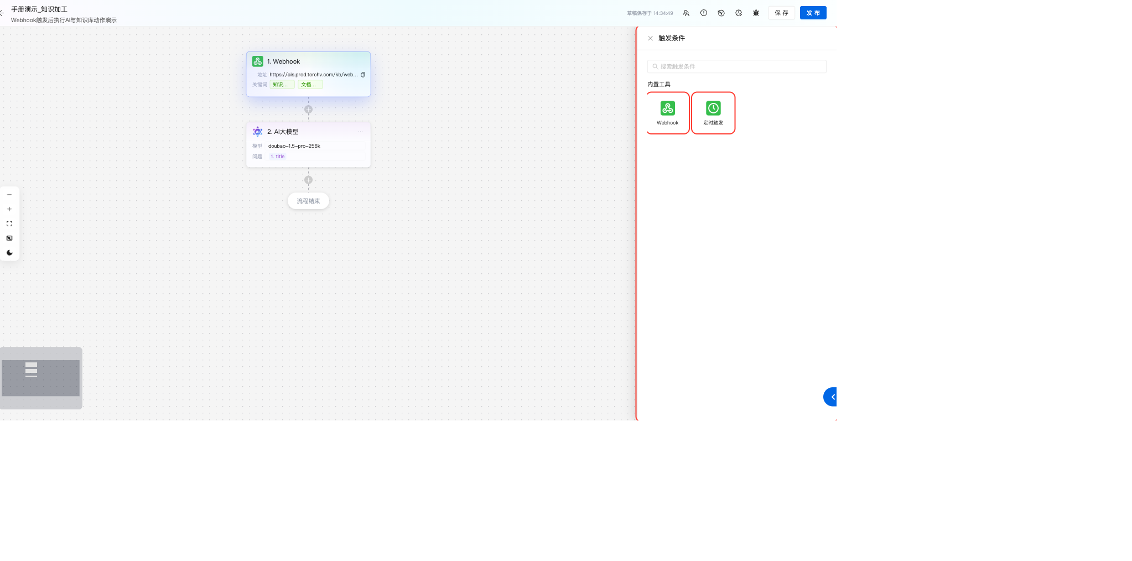Zoom out the canvas with minus button
1132x561 pixels.
point(9,195)
